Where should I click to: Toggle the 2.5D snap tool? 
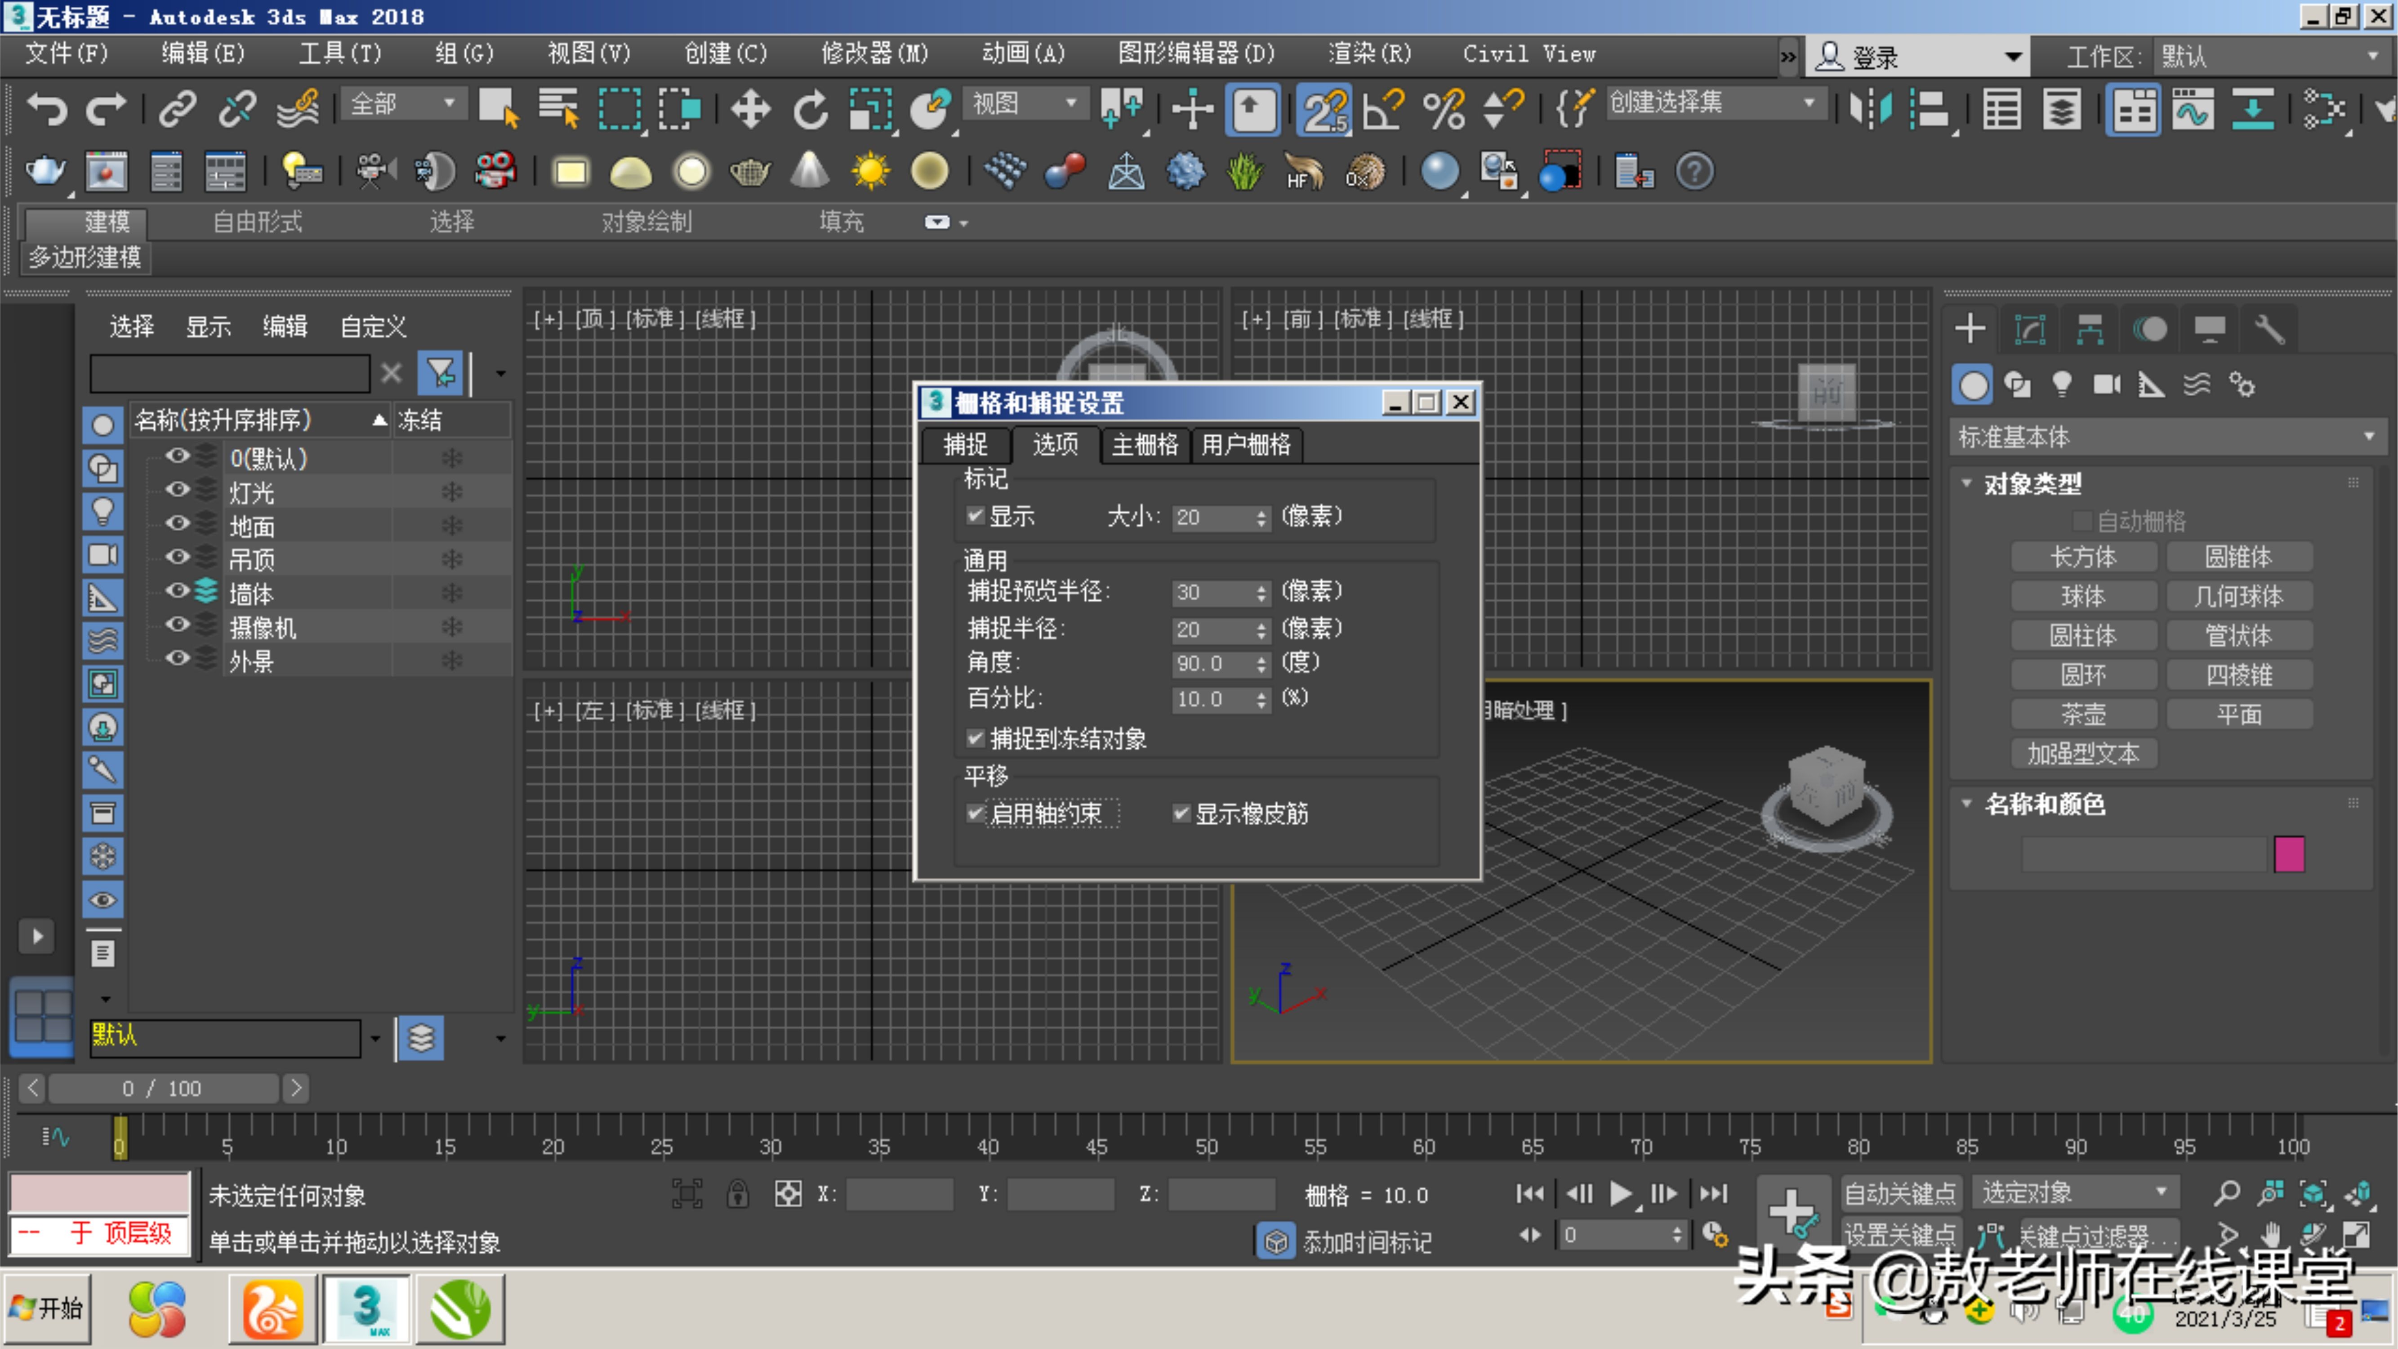tap(1324, 109)
